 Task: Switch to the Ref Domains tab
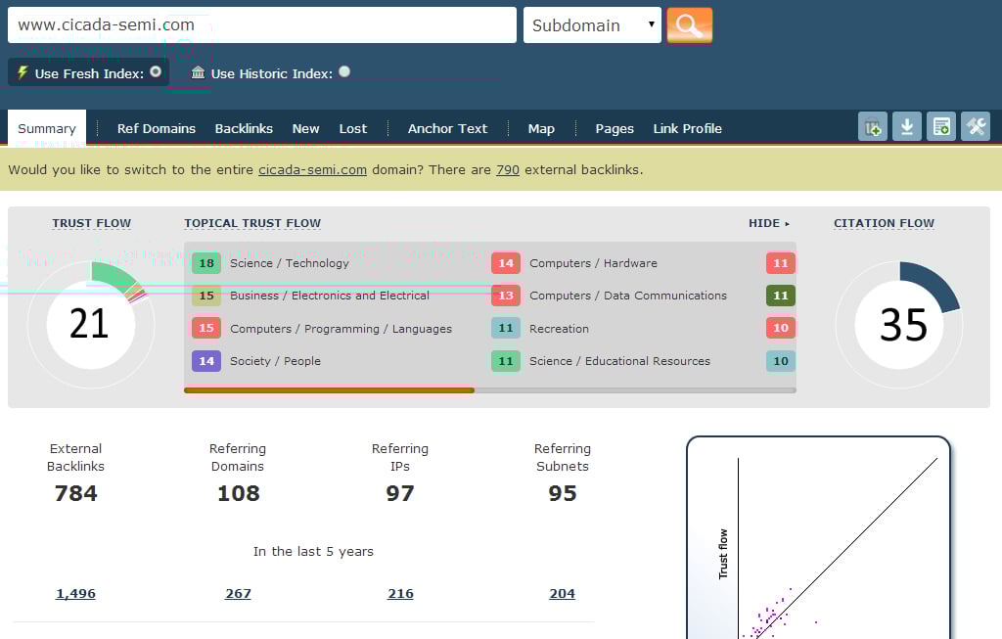click(x=157, y=128)
